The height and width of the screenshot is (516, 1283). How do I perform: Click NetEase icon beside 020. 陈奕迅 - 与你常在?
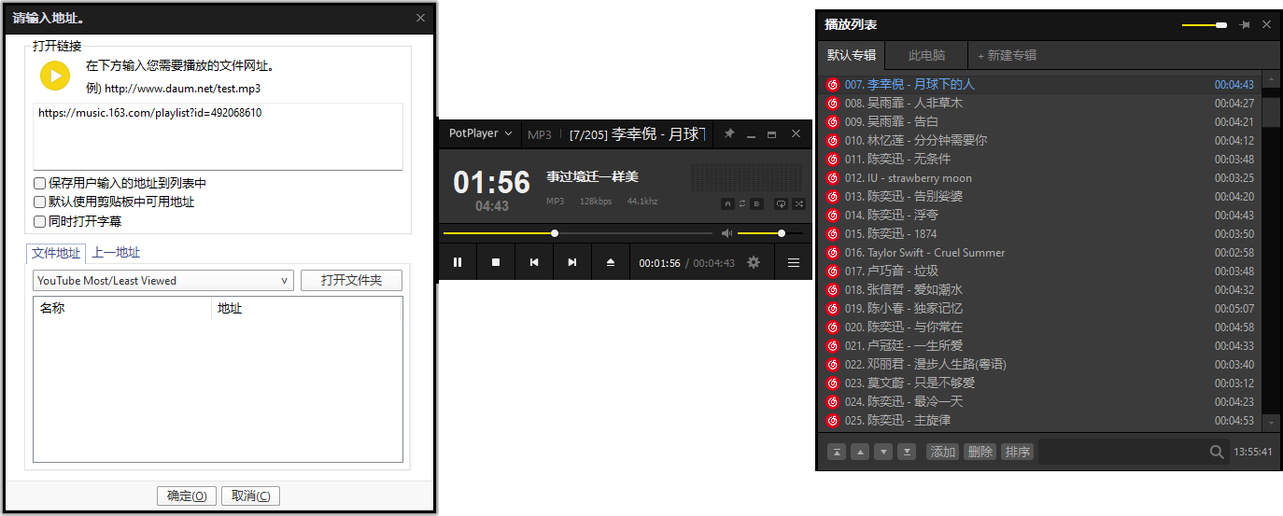point(833,327)
